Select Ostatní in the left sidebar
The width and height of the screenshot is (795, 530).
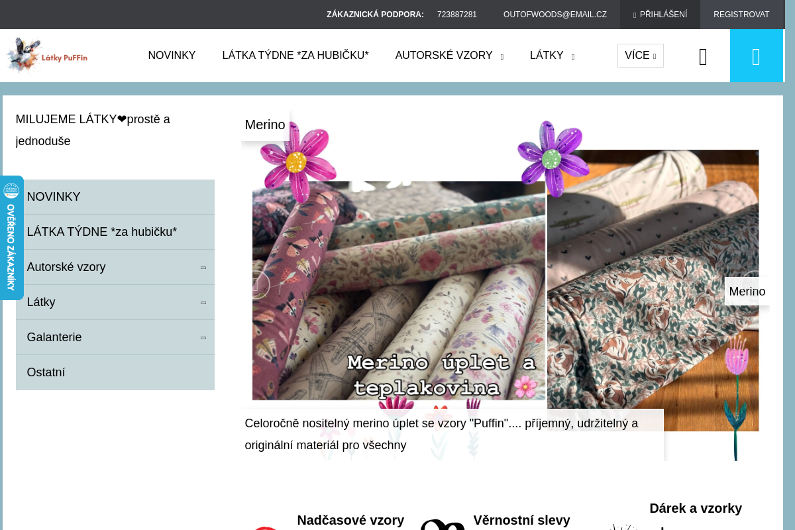pyautogui.click(x=46, y=372)
